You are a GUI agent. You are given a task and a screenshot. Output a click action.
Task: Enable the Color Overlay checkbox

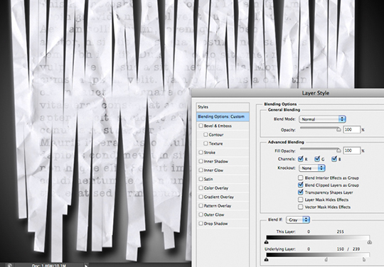tap(201, 187)
